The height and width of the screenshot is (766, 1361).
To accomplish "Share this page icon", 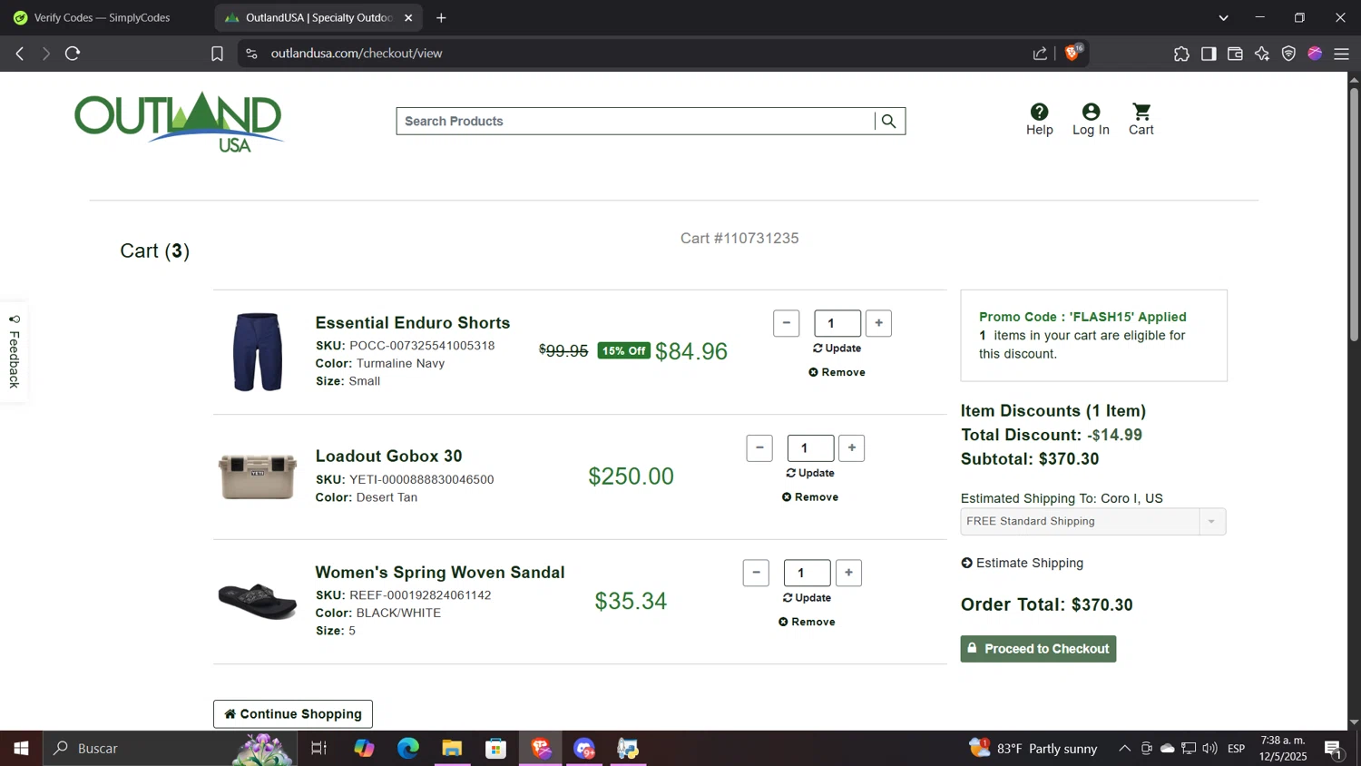I will point(1040,54).
